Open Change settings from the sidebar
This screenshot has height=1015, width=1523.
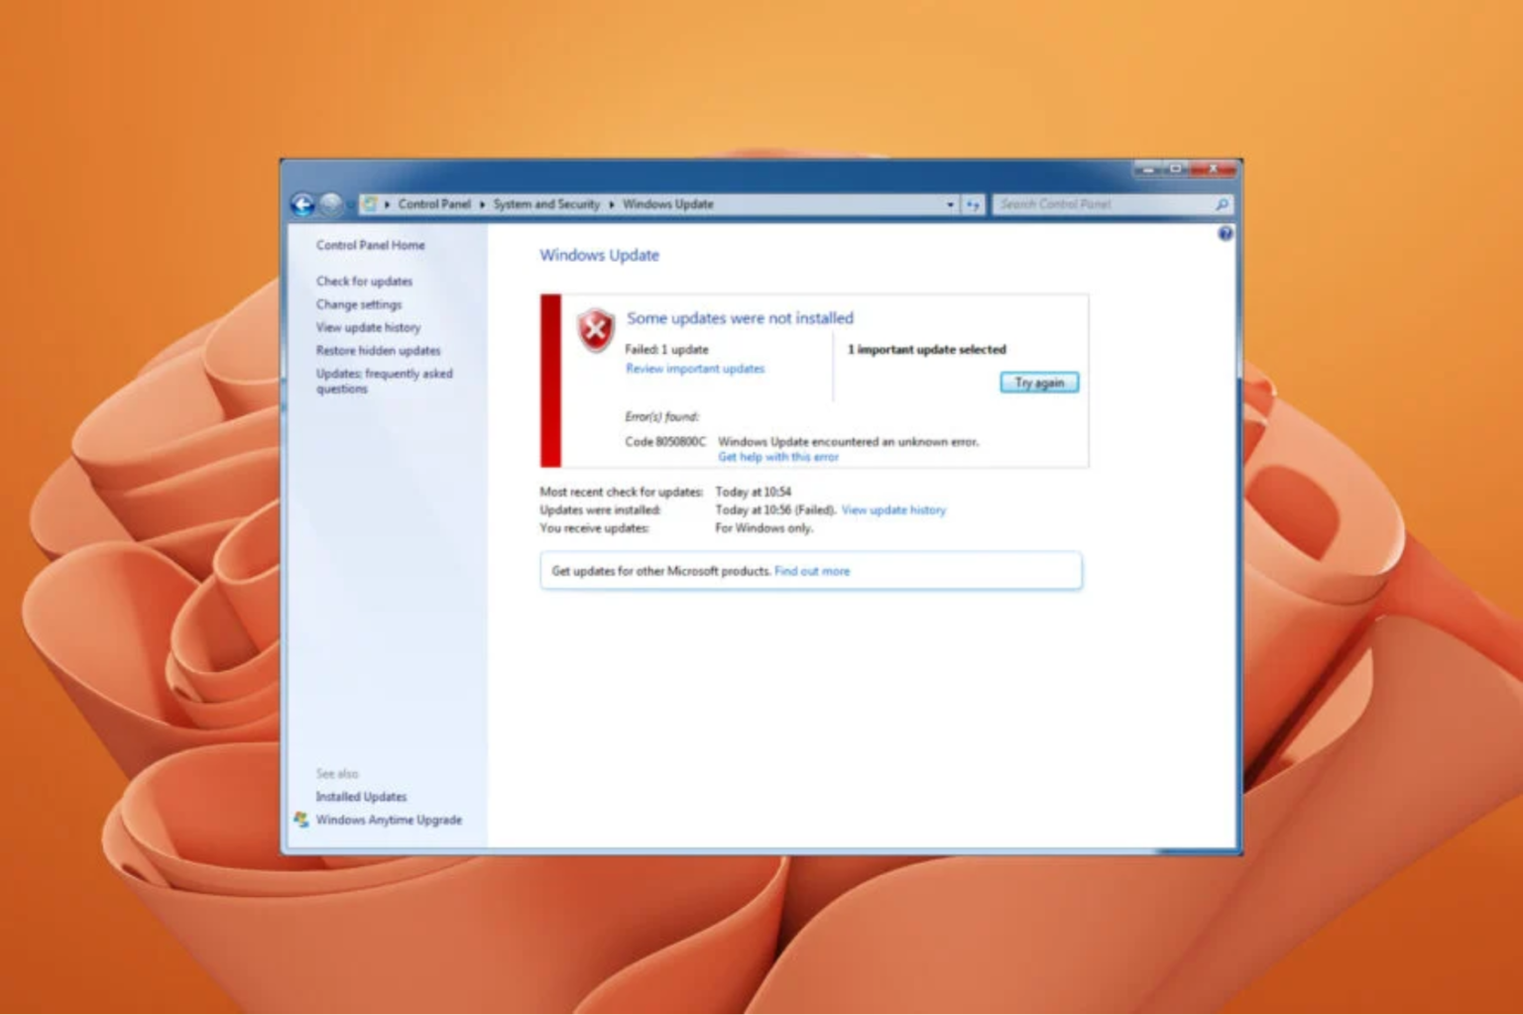tap(358, 304)
